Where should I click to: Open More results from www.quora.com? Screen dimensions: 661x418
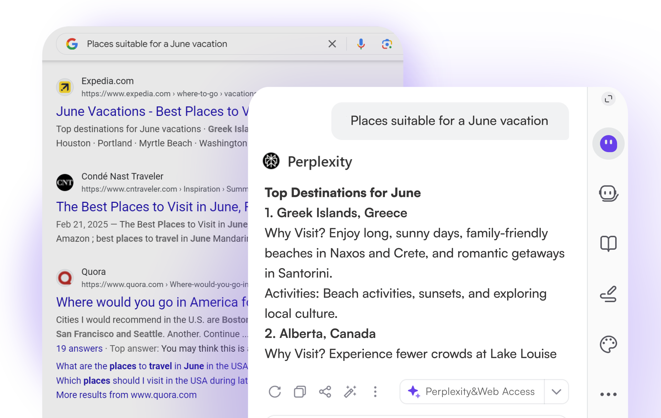[126, 395]
